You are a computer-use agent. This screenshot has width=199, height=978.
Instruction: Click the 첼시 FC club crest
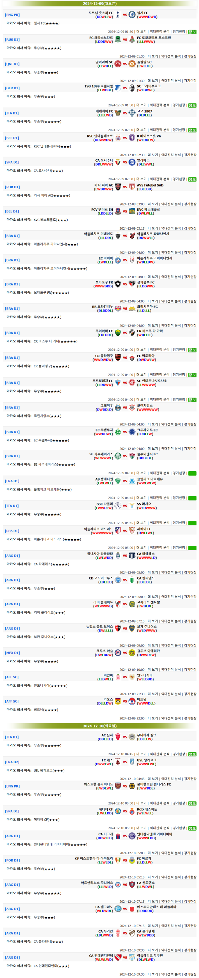(x=132, y=15)
